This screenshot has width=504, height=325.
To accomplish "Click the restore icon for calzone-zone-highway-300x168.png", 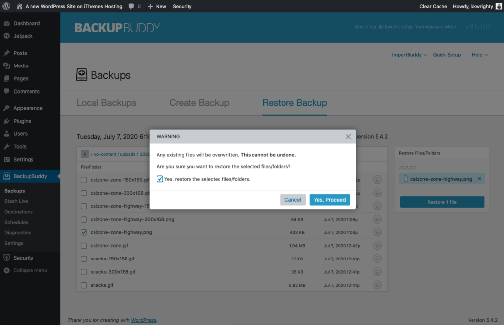I will tap(378, 219).
